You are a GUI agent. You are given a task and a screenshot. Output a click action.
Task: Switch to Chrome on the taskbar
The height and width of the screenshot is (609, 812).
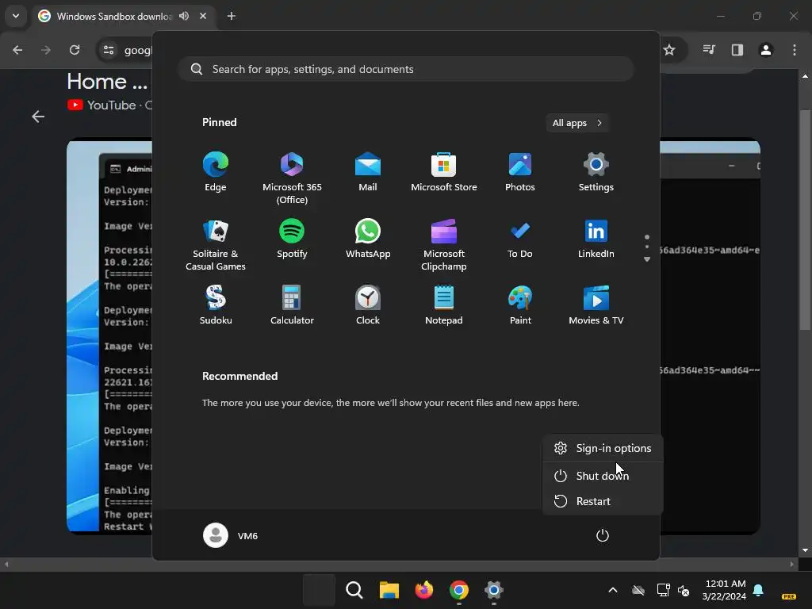459,590
